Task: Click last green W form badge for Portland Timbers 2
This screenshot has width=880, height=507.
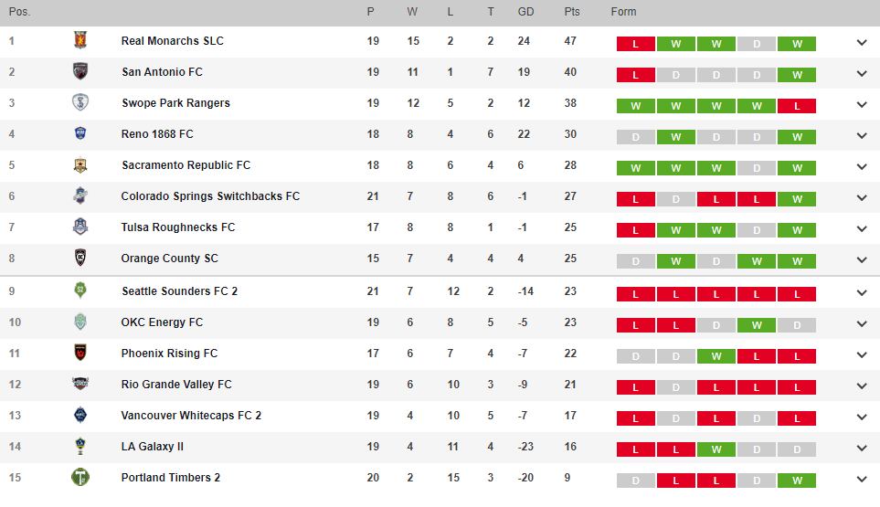Action: coord(796,481)
